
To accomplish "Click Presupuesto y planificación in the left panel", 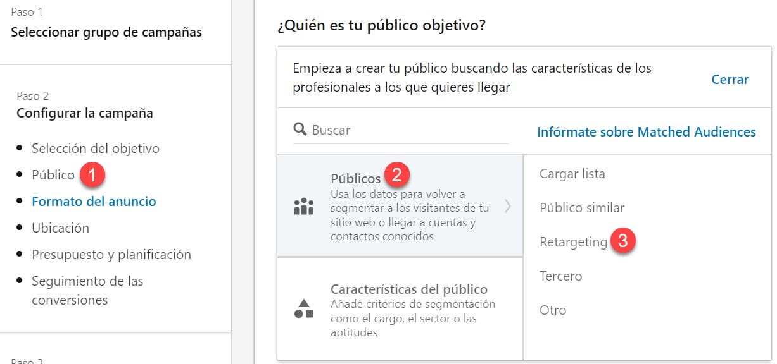I will coord(111,254).
